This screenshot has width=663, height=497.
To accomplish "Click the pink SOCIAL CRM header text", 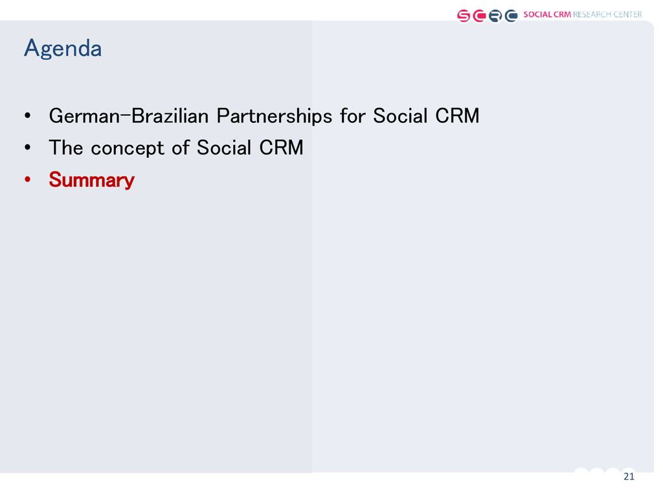I will point(546,14).
